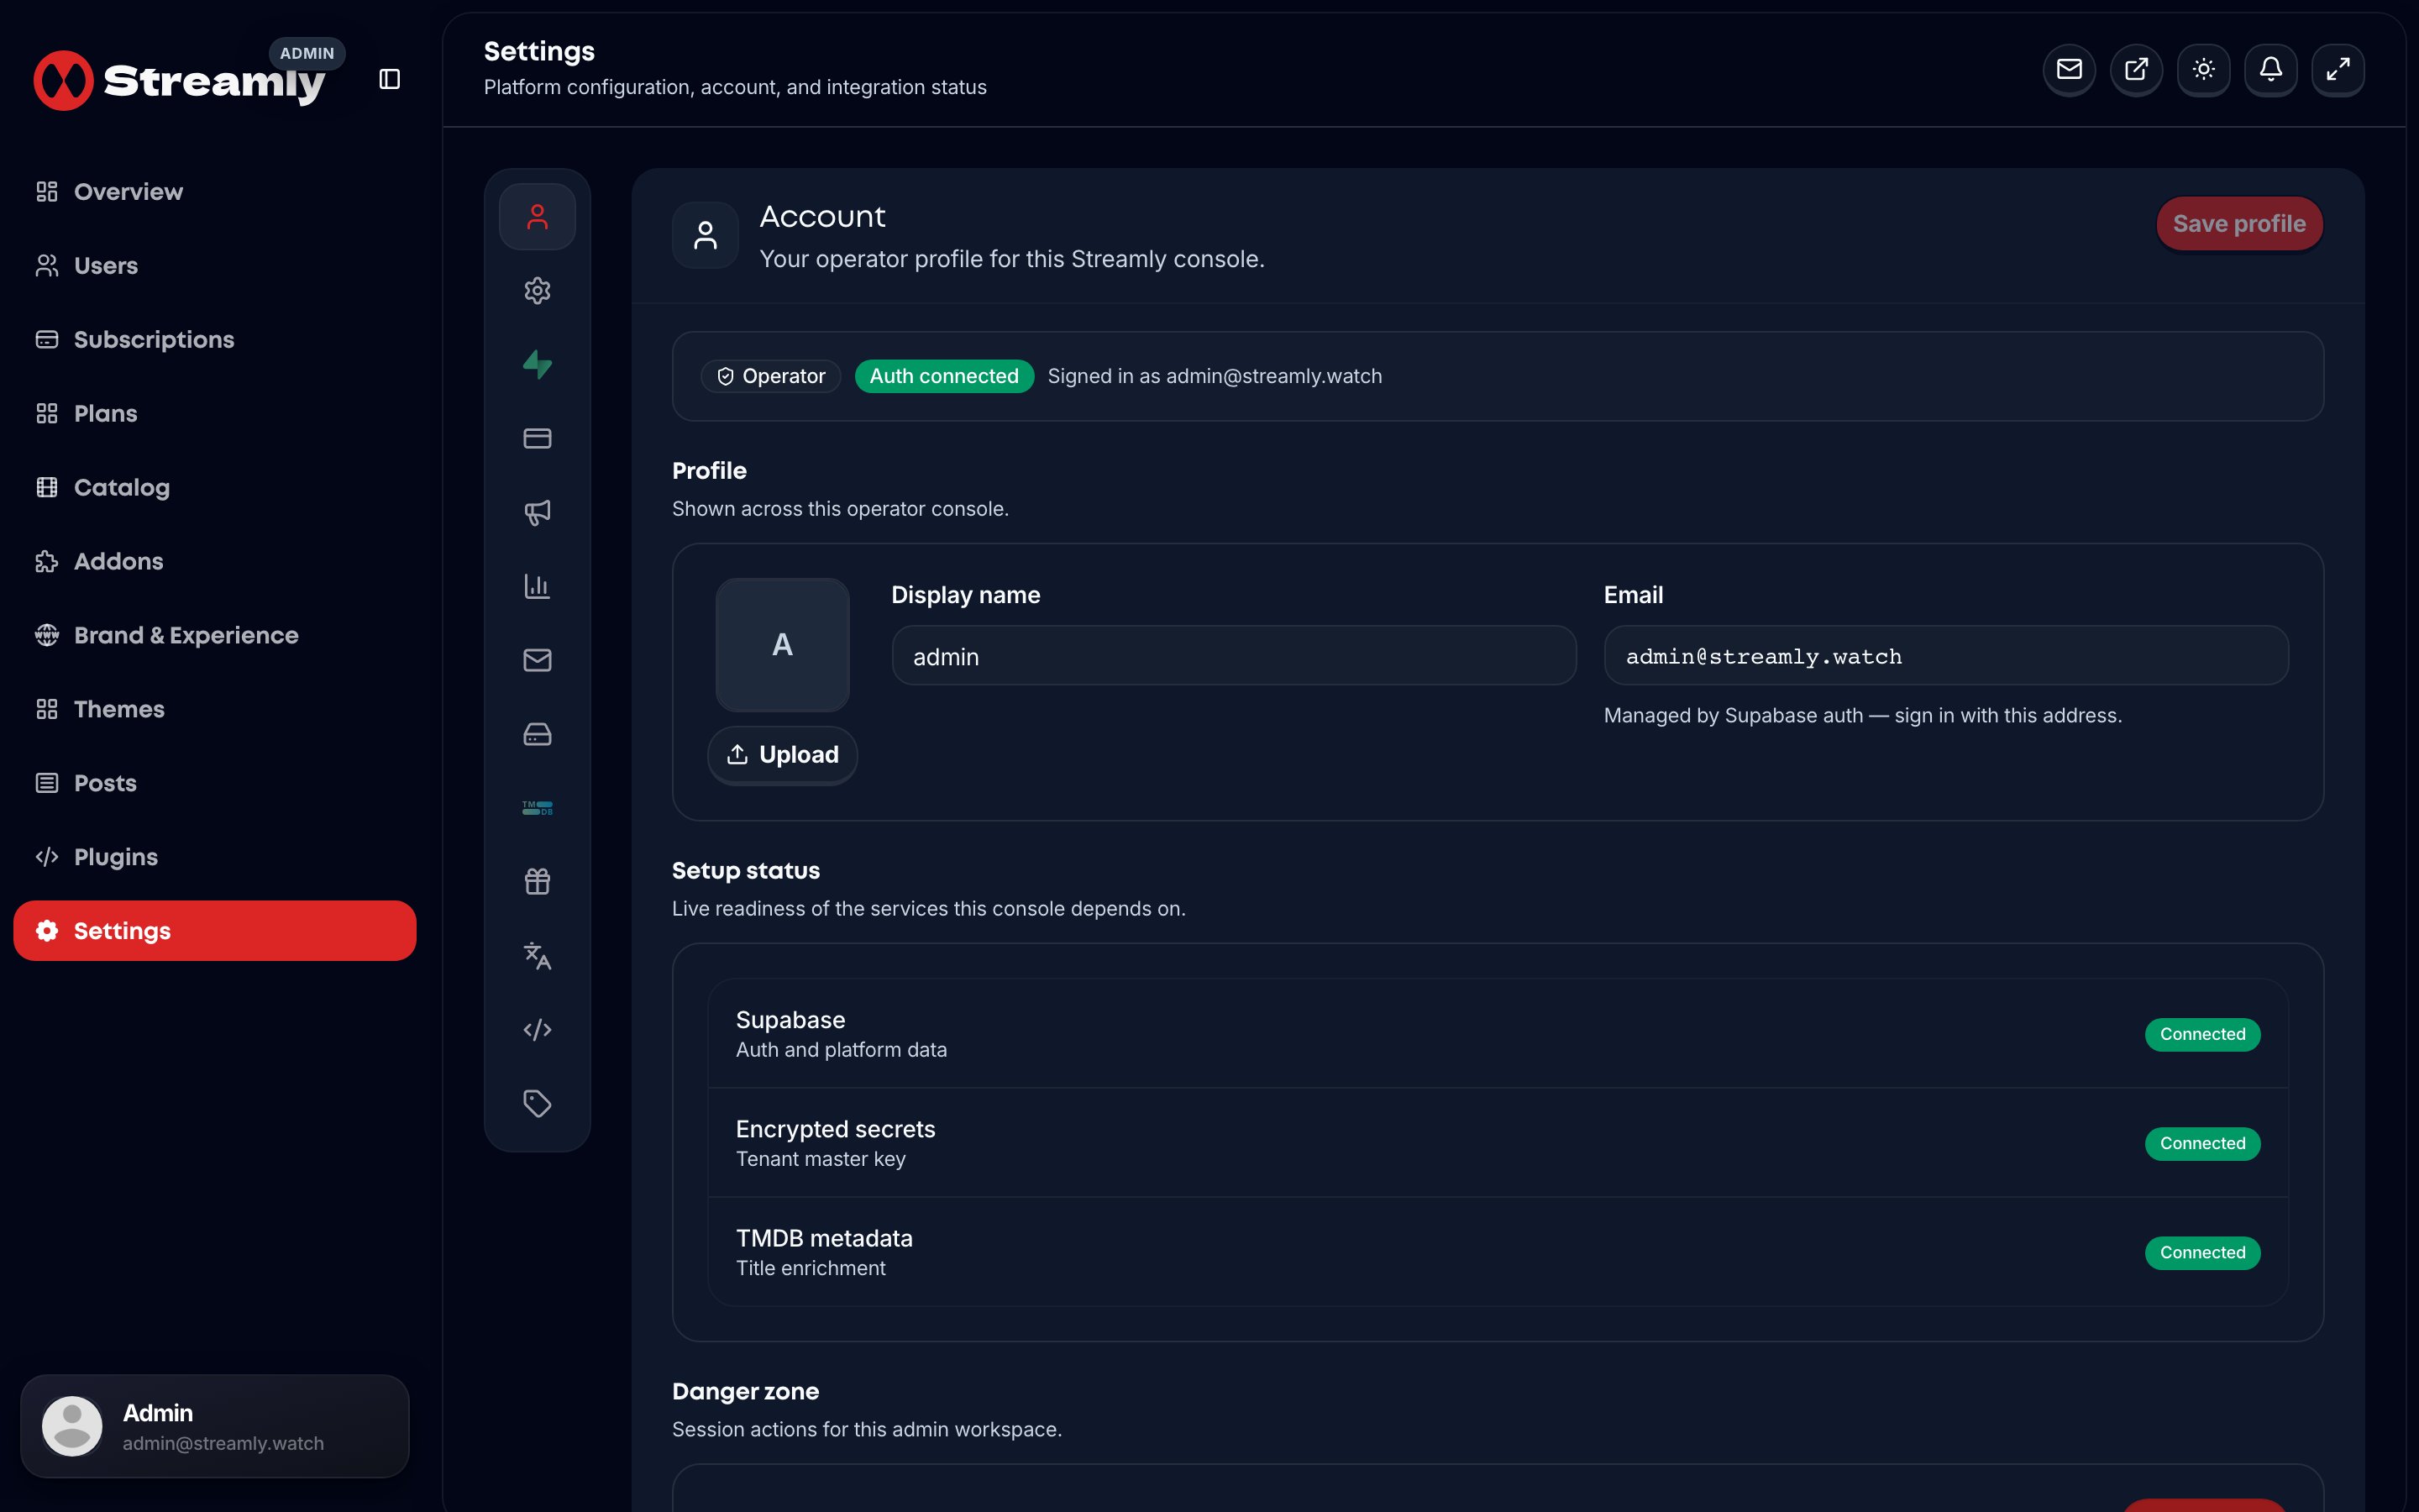The width and height of the screenshot is (2419, 1512).
Task: Go to Users in the sidebar
Action: [x=215, y=266]
